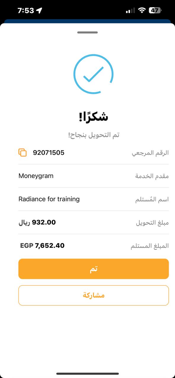
Task: Tap the مقدم الخدمة label
Action: [x=152, y=176]
